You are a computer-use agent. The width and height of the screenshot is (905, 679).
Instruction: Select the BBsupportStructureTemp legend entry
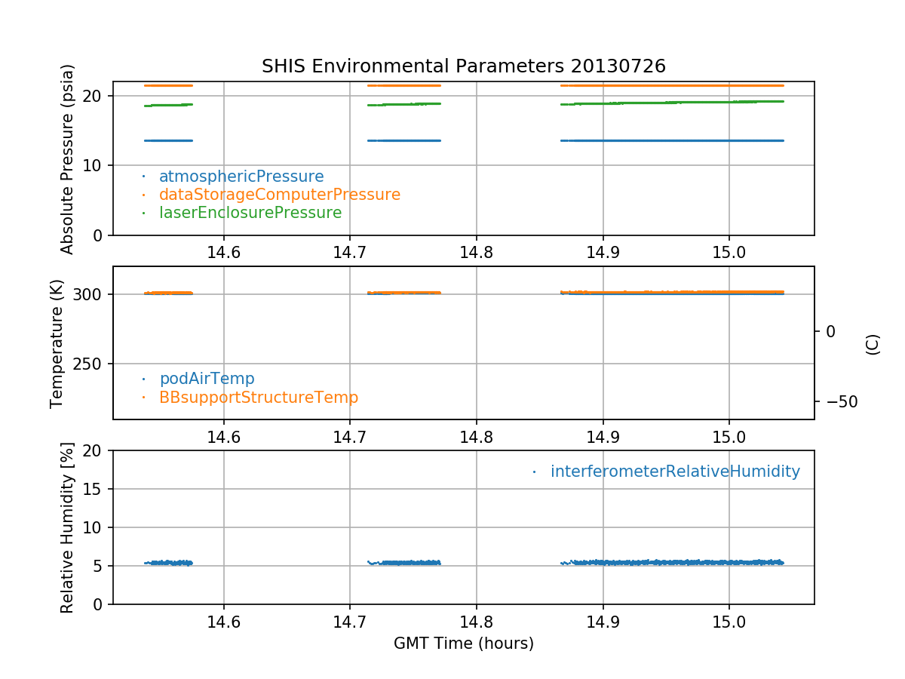pos(259,397)
